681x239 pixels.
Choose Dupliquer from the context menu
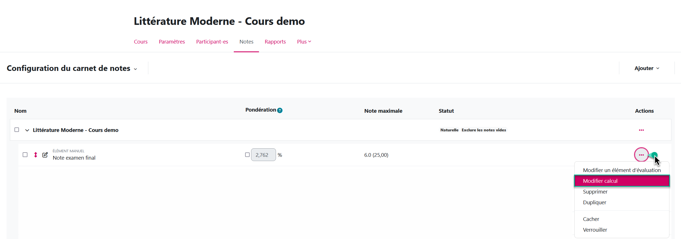point(594,203)
